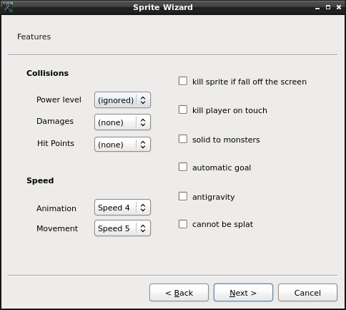Toggle solid to monsters checkbox
Screen dimensions: 346x310
183,139
